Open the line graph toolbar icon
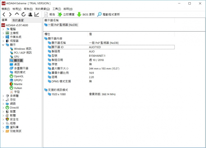 pyautogui.click(x=37, y=14)
